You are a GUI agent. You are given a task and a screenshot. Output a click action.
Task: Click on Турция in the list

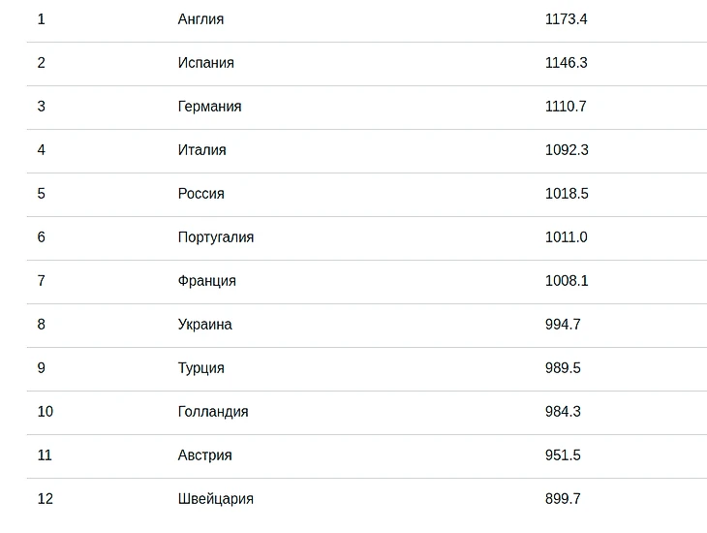click(x=200, y=368)
